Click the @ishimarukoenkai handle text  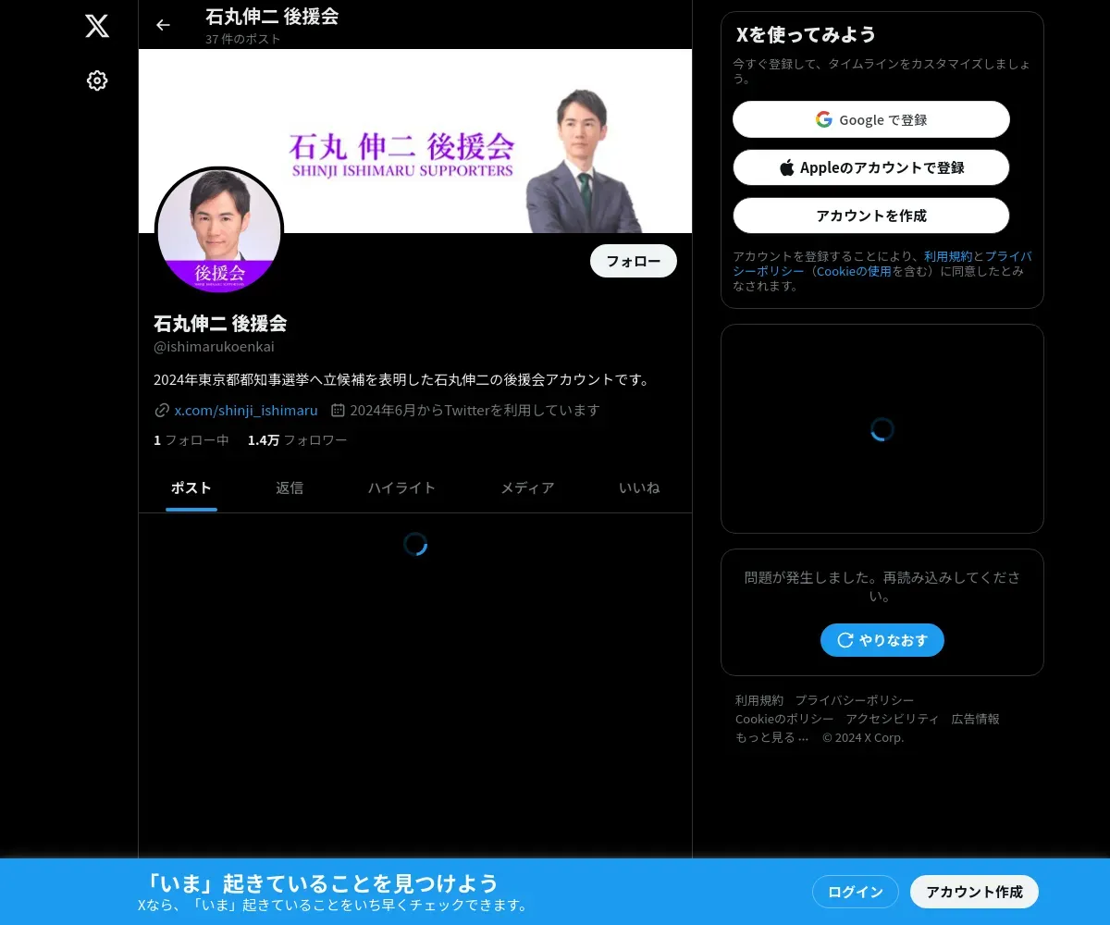[x=214, y=347]
